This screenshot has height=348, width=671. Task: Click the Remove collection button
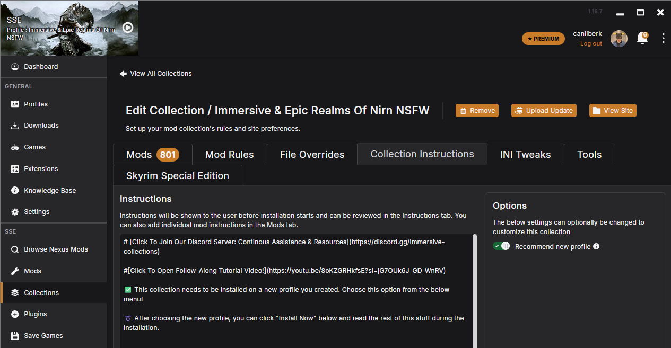click(476, 110)
